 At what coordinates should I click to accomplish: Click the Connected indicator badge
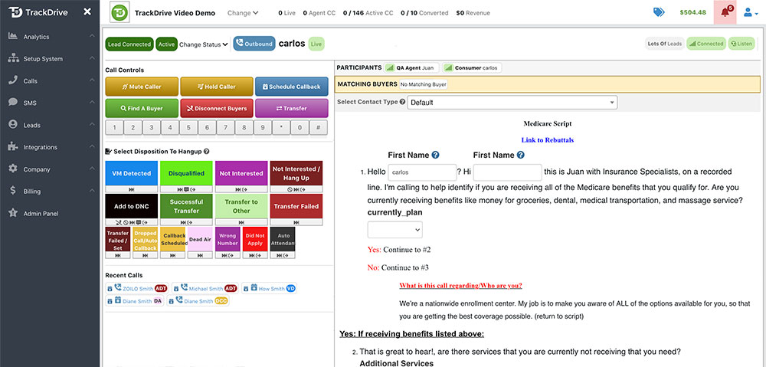pos(706,44)
